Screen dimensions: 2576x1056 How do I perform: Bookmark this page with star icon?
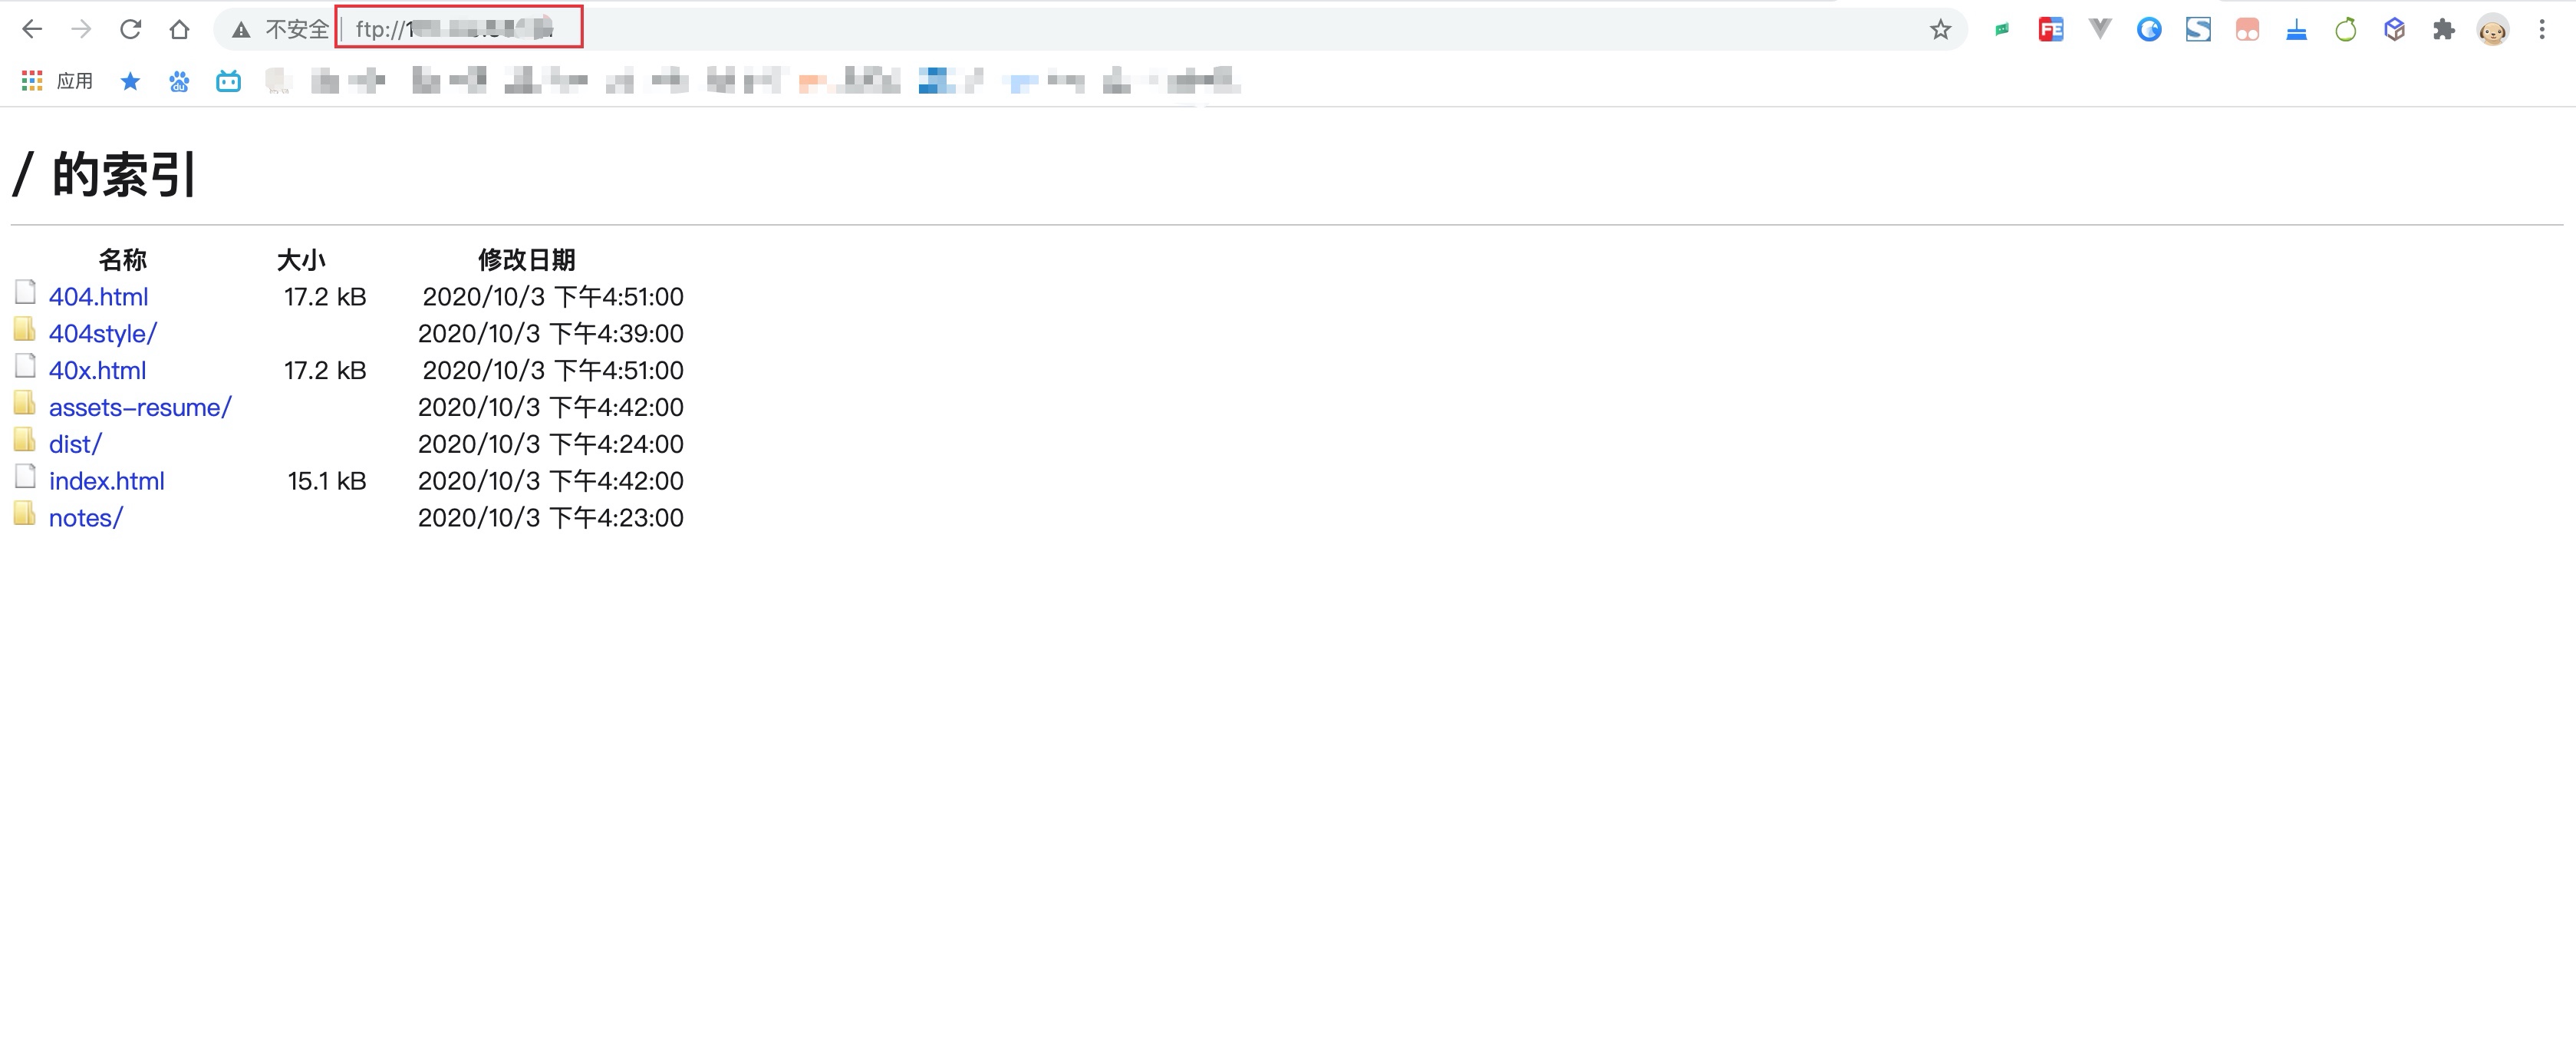click(x=1940, y=29)
